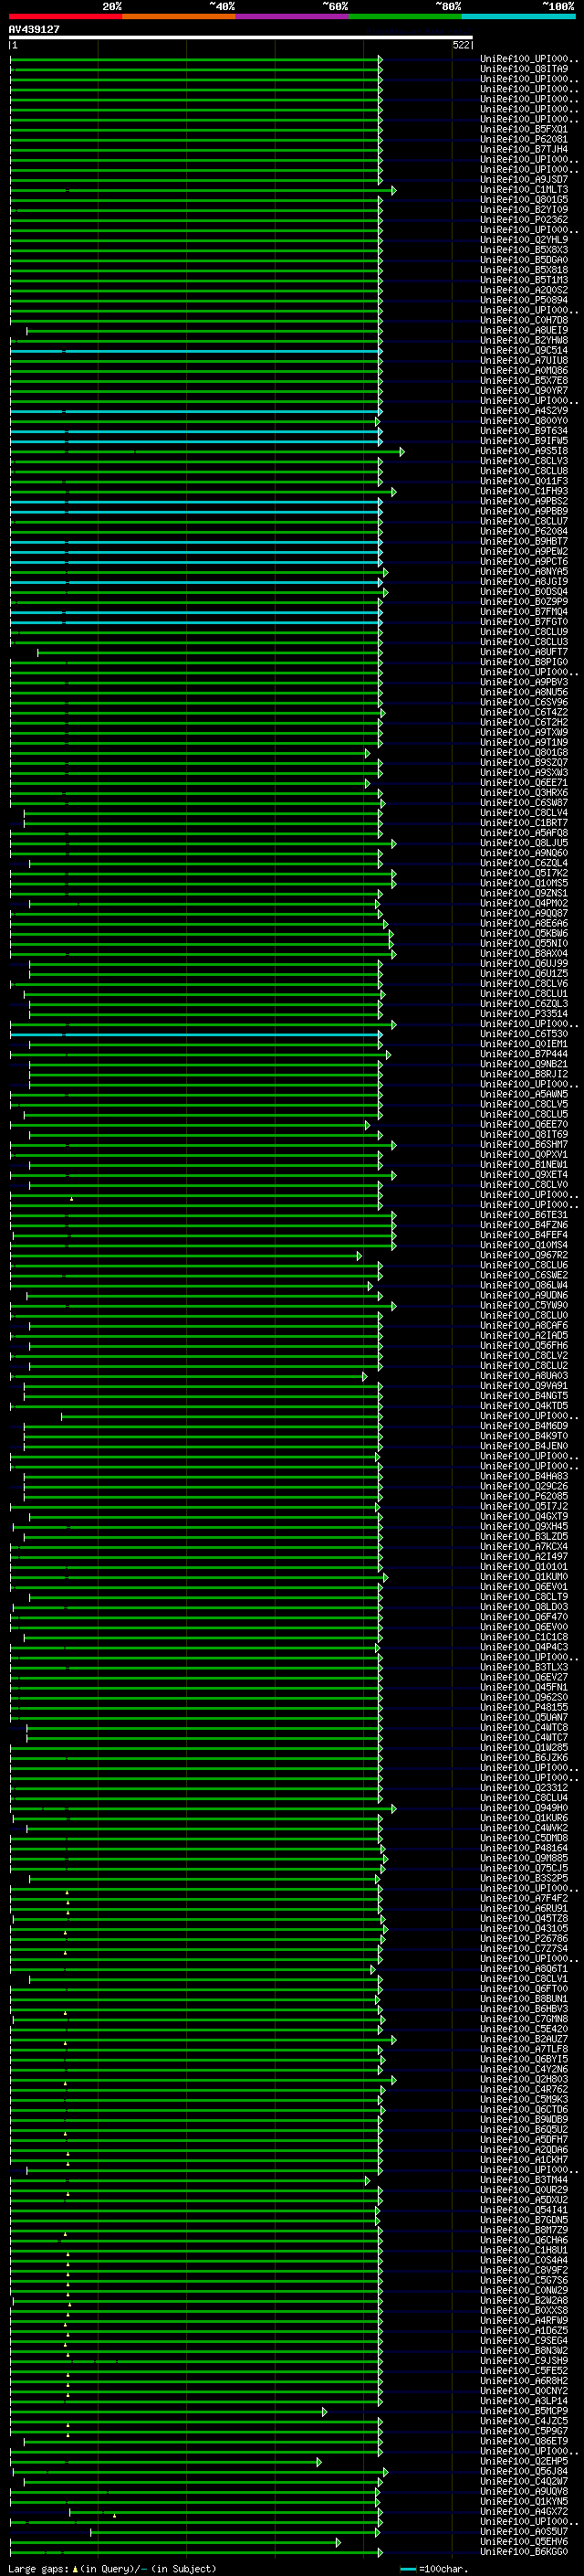The width and height of the screenshot is (584, 2576).
Task: Open hit UniRef100_C1MLT3
Action: click(524, 189)
